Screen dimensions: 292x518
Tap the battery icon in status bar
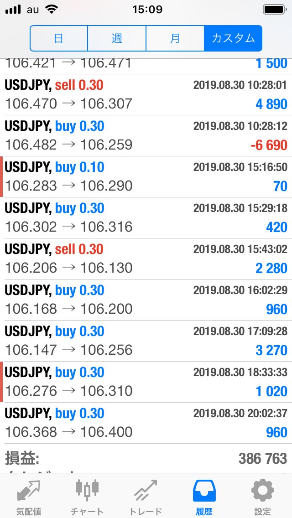click(x=274, y=10)
